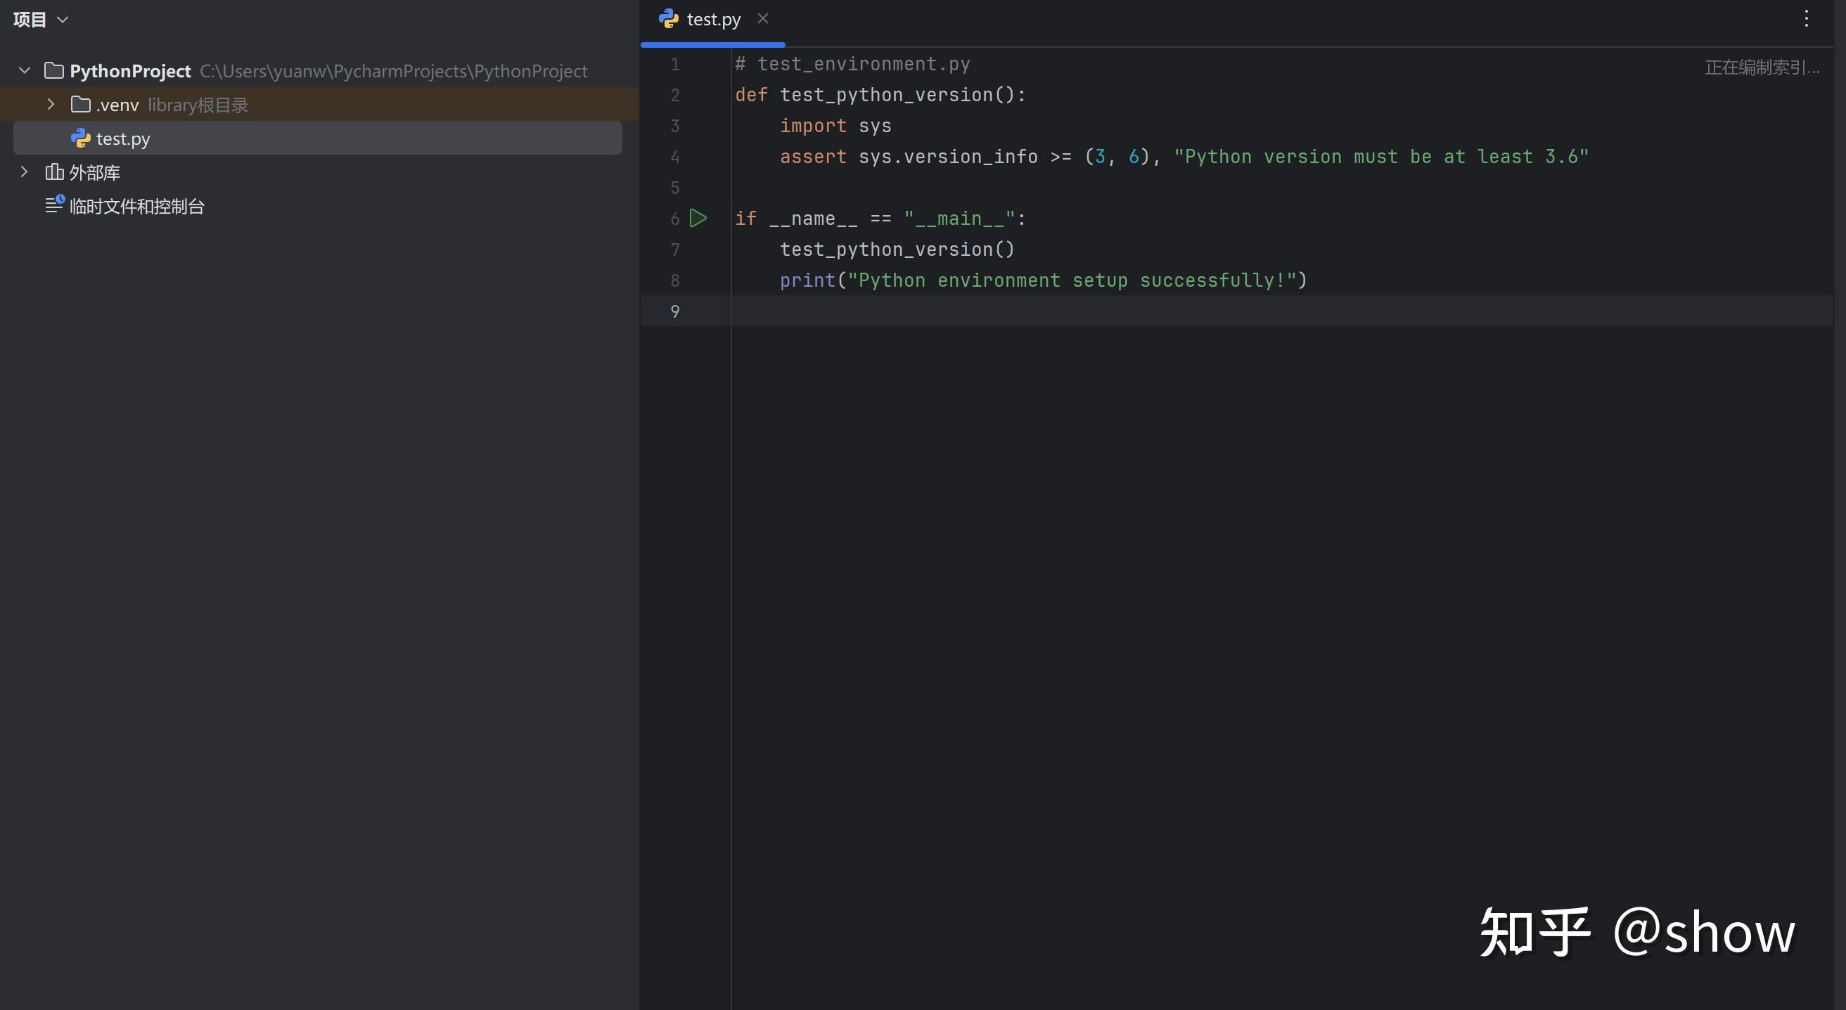This screenshot has width=1846, height=1010.
Task: Click the print statement on line 8
Action: pos(1044,280)
